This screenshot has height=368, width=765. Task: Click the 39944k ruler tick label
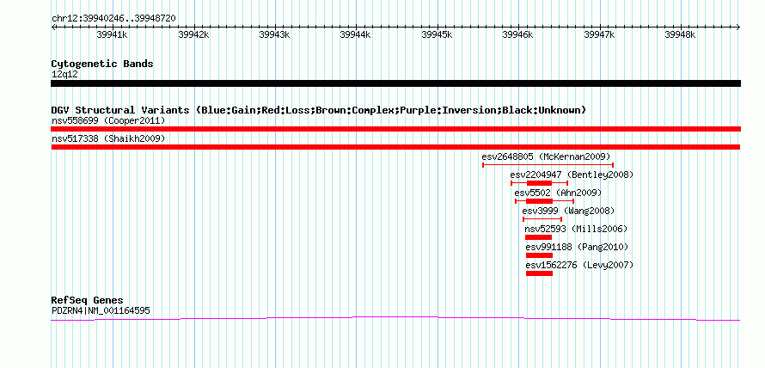[356, 35]
